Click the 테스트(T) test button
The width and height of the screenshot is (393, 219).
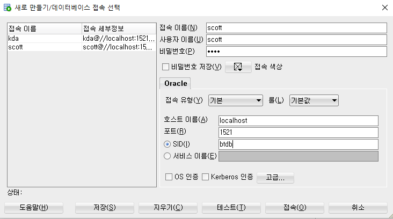pos(231,208)
